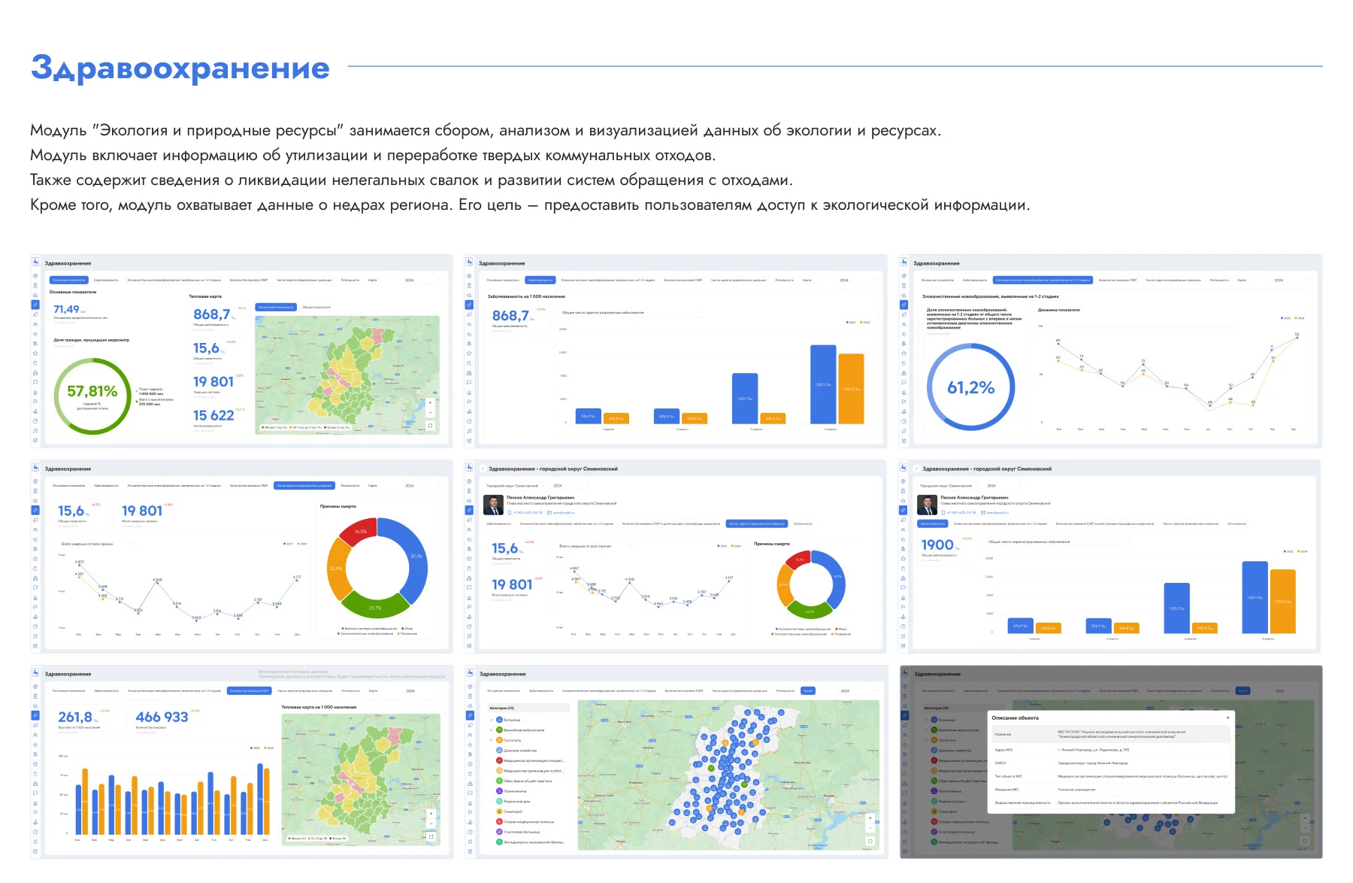Screen dimensions: 1353x883
Task: Click Песков's photo in the 1900 morbidity screen
Action: tap(927, 505)
